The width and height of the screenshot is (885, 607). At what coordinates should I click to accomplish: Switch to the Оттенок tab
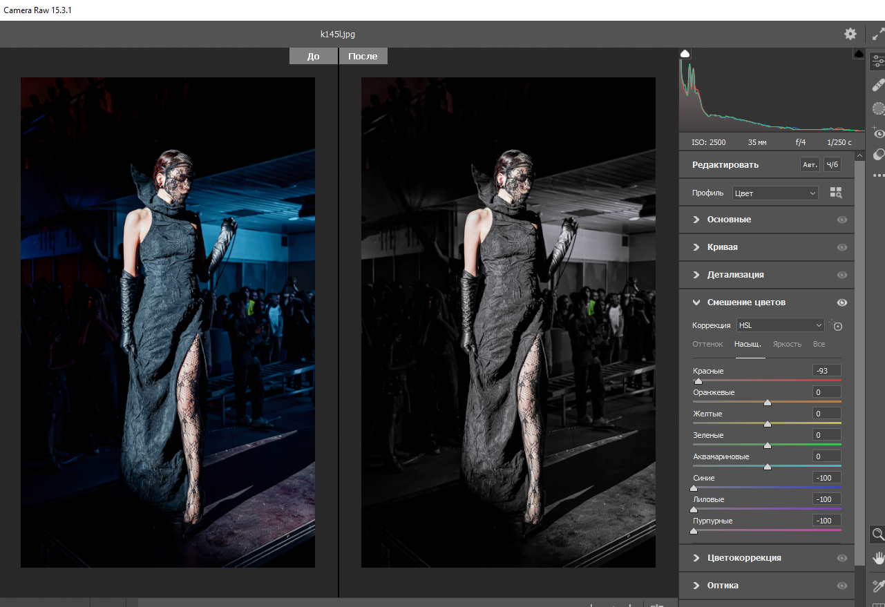click(x=707, y=344)
